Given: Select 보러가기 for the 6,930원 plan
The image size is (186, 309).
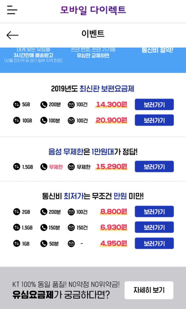Looking at the screenshot, I should (154, 227).
